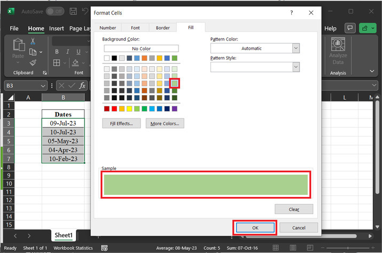Open the Borders dropdown arrow
Image resolution: width=382 pixels, height=253 pixels.
click(x=65, y=63)
